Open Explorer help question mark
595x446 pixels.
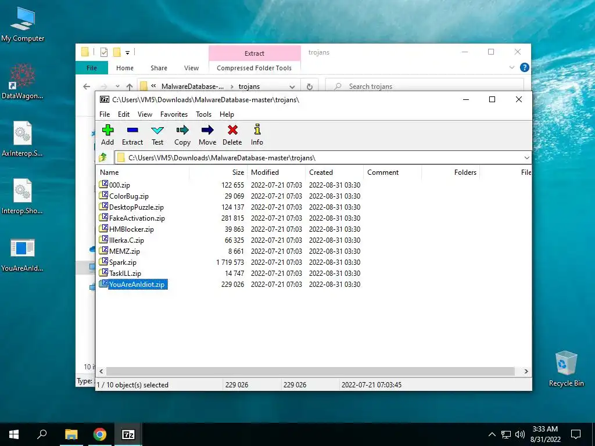click(x=525, y=67)
